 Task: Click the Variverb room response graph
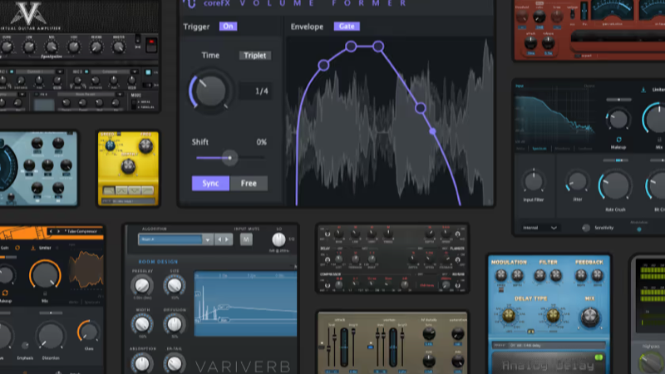point(245,303)
